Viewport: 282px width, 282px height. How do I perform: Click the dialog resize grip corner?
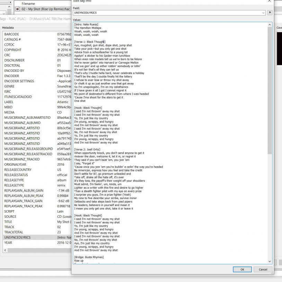(x=272, y=273)
